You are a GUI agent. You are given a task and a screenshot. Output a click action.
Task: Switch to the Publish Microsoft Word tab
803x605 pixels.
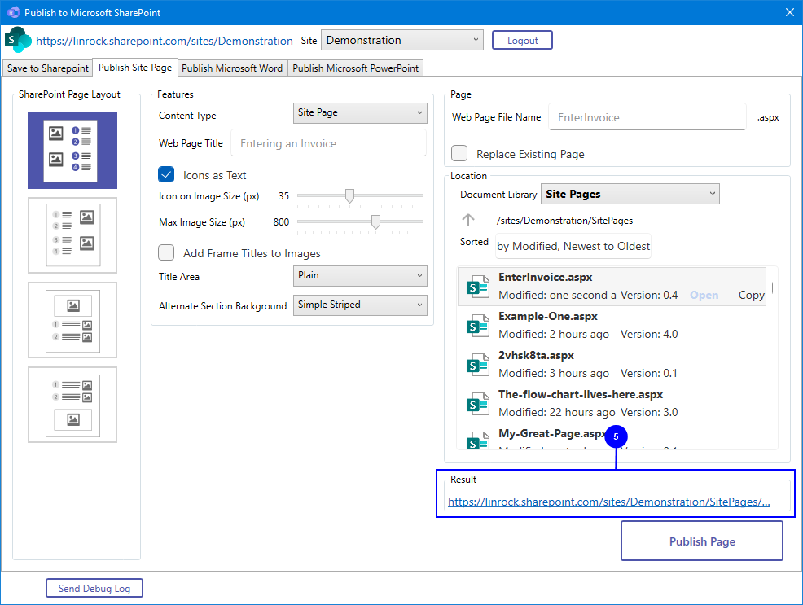point(232,68)
